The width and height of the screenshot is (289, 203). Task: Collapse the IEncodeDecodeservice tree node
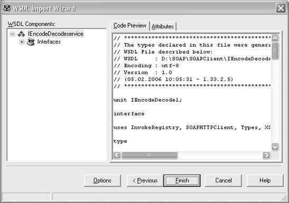pyautogui.click(x=13, y=34)
